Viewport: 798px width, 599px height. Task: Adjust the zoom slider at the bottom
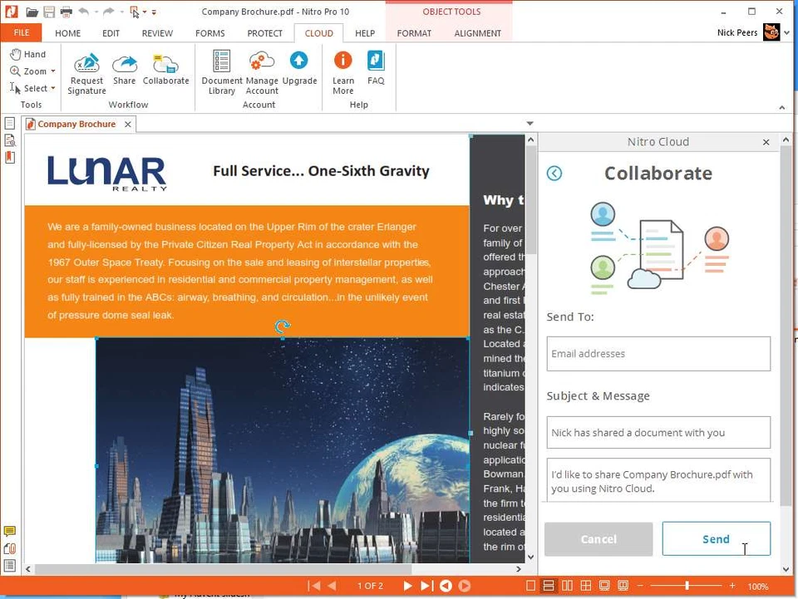pyautogui.click(x=688, y=586)
